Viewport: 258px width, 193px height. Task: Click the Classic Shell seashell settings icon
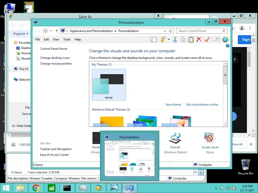coord(225,39)
